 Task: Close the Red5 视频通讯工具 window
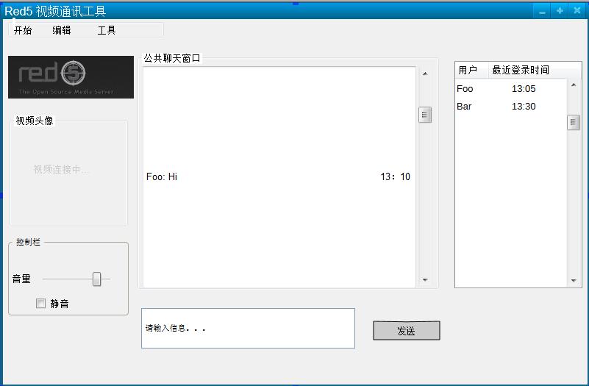coord(577,11)
